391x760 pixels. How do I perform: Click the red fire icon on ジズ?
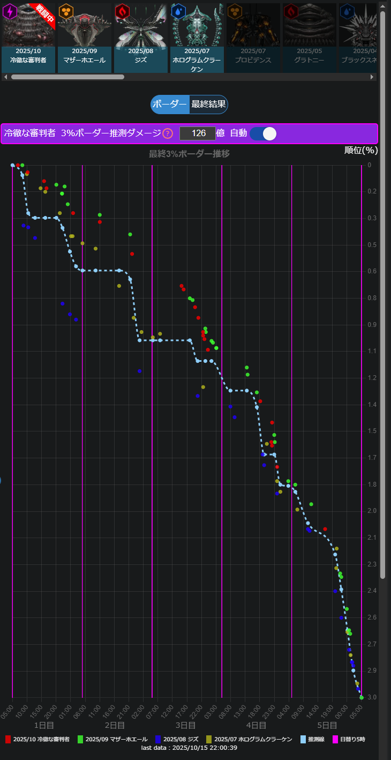[x=122, y=11]
